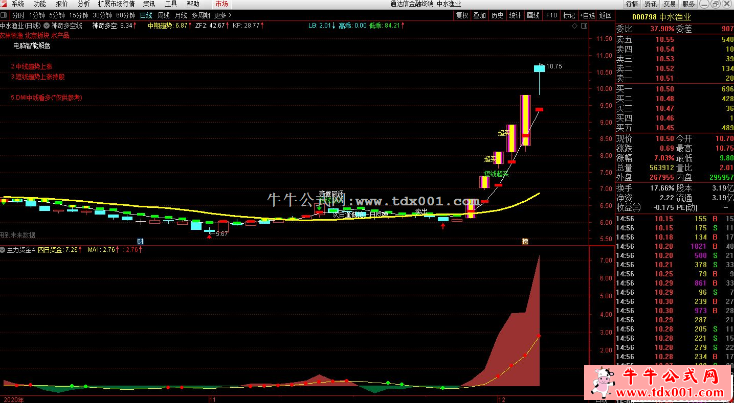Open the 系统 menu
734x403 pixels.
(x=18, y=4)
